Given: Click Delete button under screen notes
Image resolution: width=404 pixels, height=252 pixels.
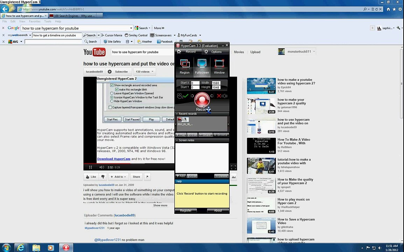Looking at the screenshot, I should 221,176.
